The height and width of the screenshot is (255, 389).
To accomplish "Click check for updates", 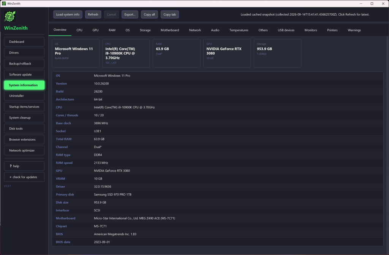I will click(x=24, y=177).
